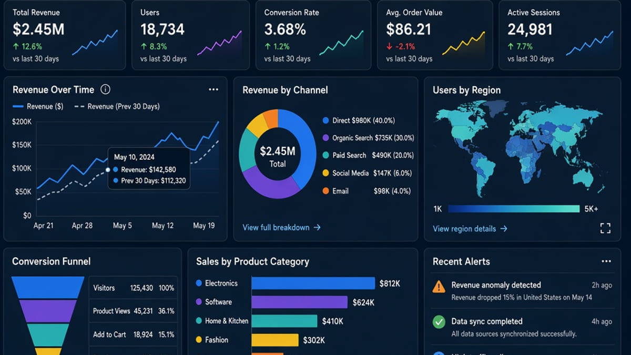This screenshot has height=355, width=631.
Task: Click the Fashion legend dot
Action: point(199,340)
